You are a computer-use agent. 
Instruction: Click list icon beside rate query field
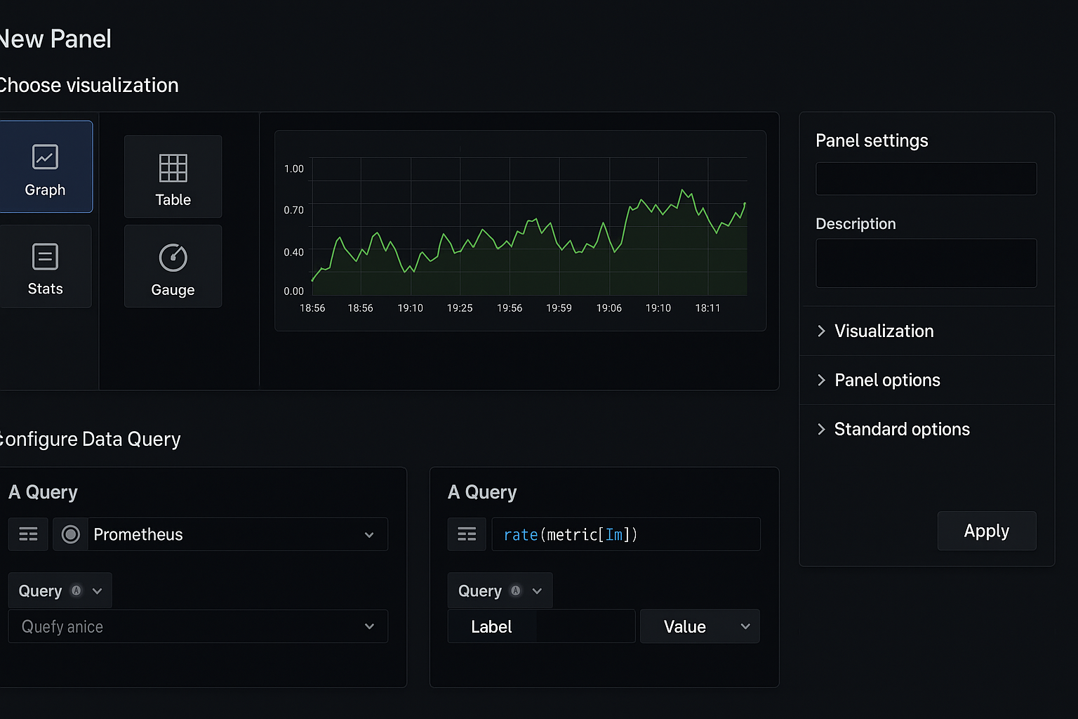click(x=467, y=534)
